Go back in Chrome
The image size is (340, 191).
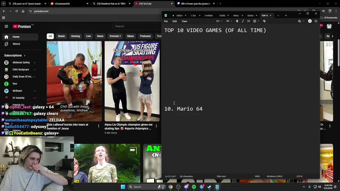click(x=4, y=11)
